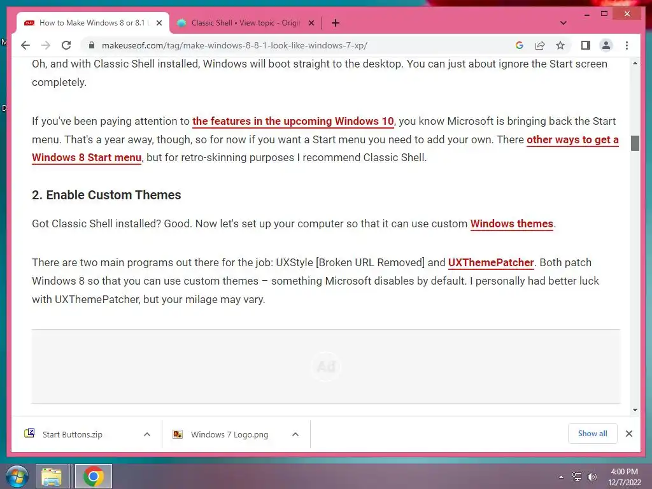The width and height of the screenshot is (652, 489).
Task: Open the 'Windows themes' link
Action: (x=512, y=223)
